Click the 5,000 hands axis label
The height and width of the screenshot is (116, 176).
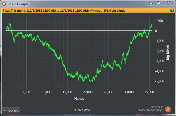26,92
